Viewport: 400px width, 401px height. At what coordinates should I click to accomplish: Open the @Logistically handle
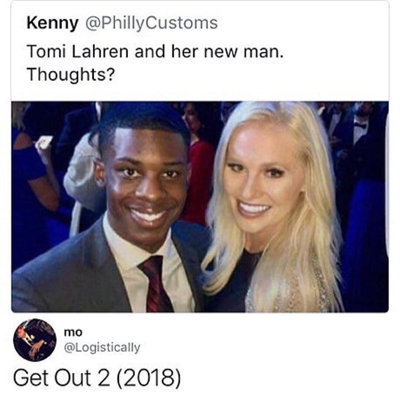click(102, 347)
